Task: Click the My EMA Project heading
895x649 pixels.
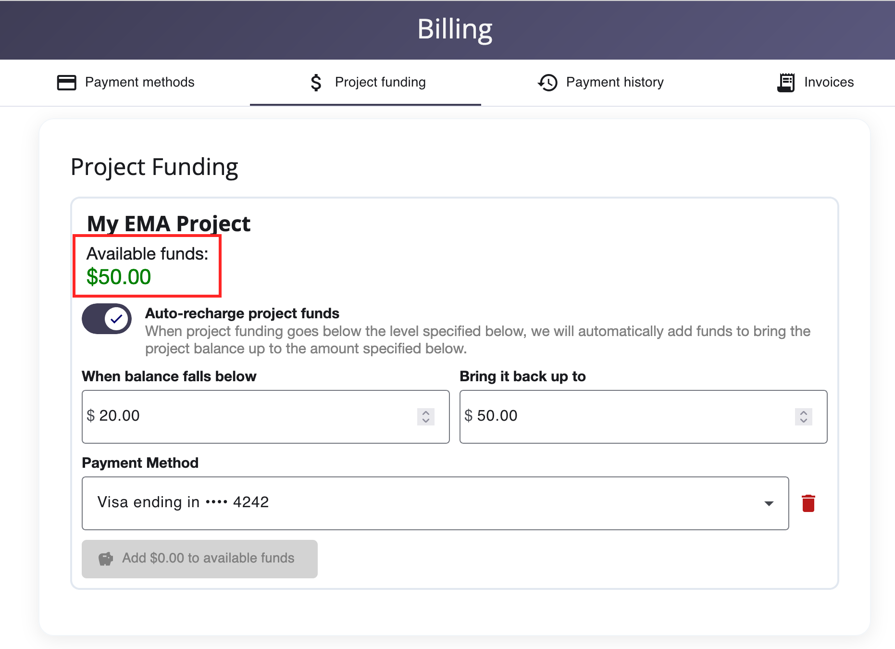Action: tap(168, 223)
